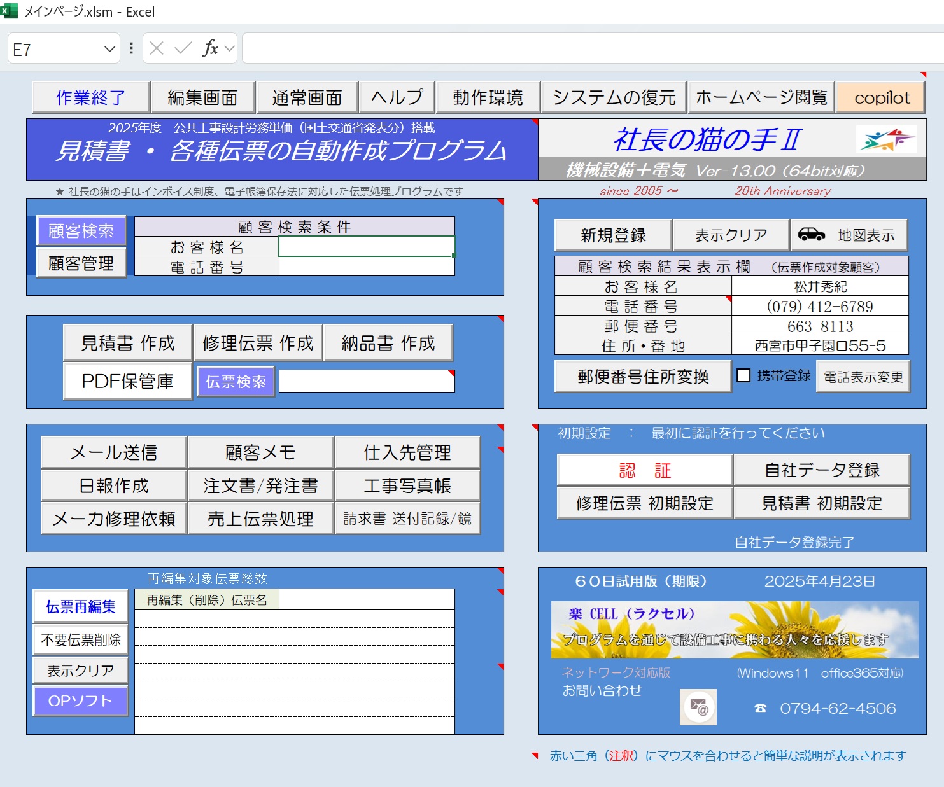
Task: Open 顧客管理
Action: [81, 263]
